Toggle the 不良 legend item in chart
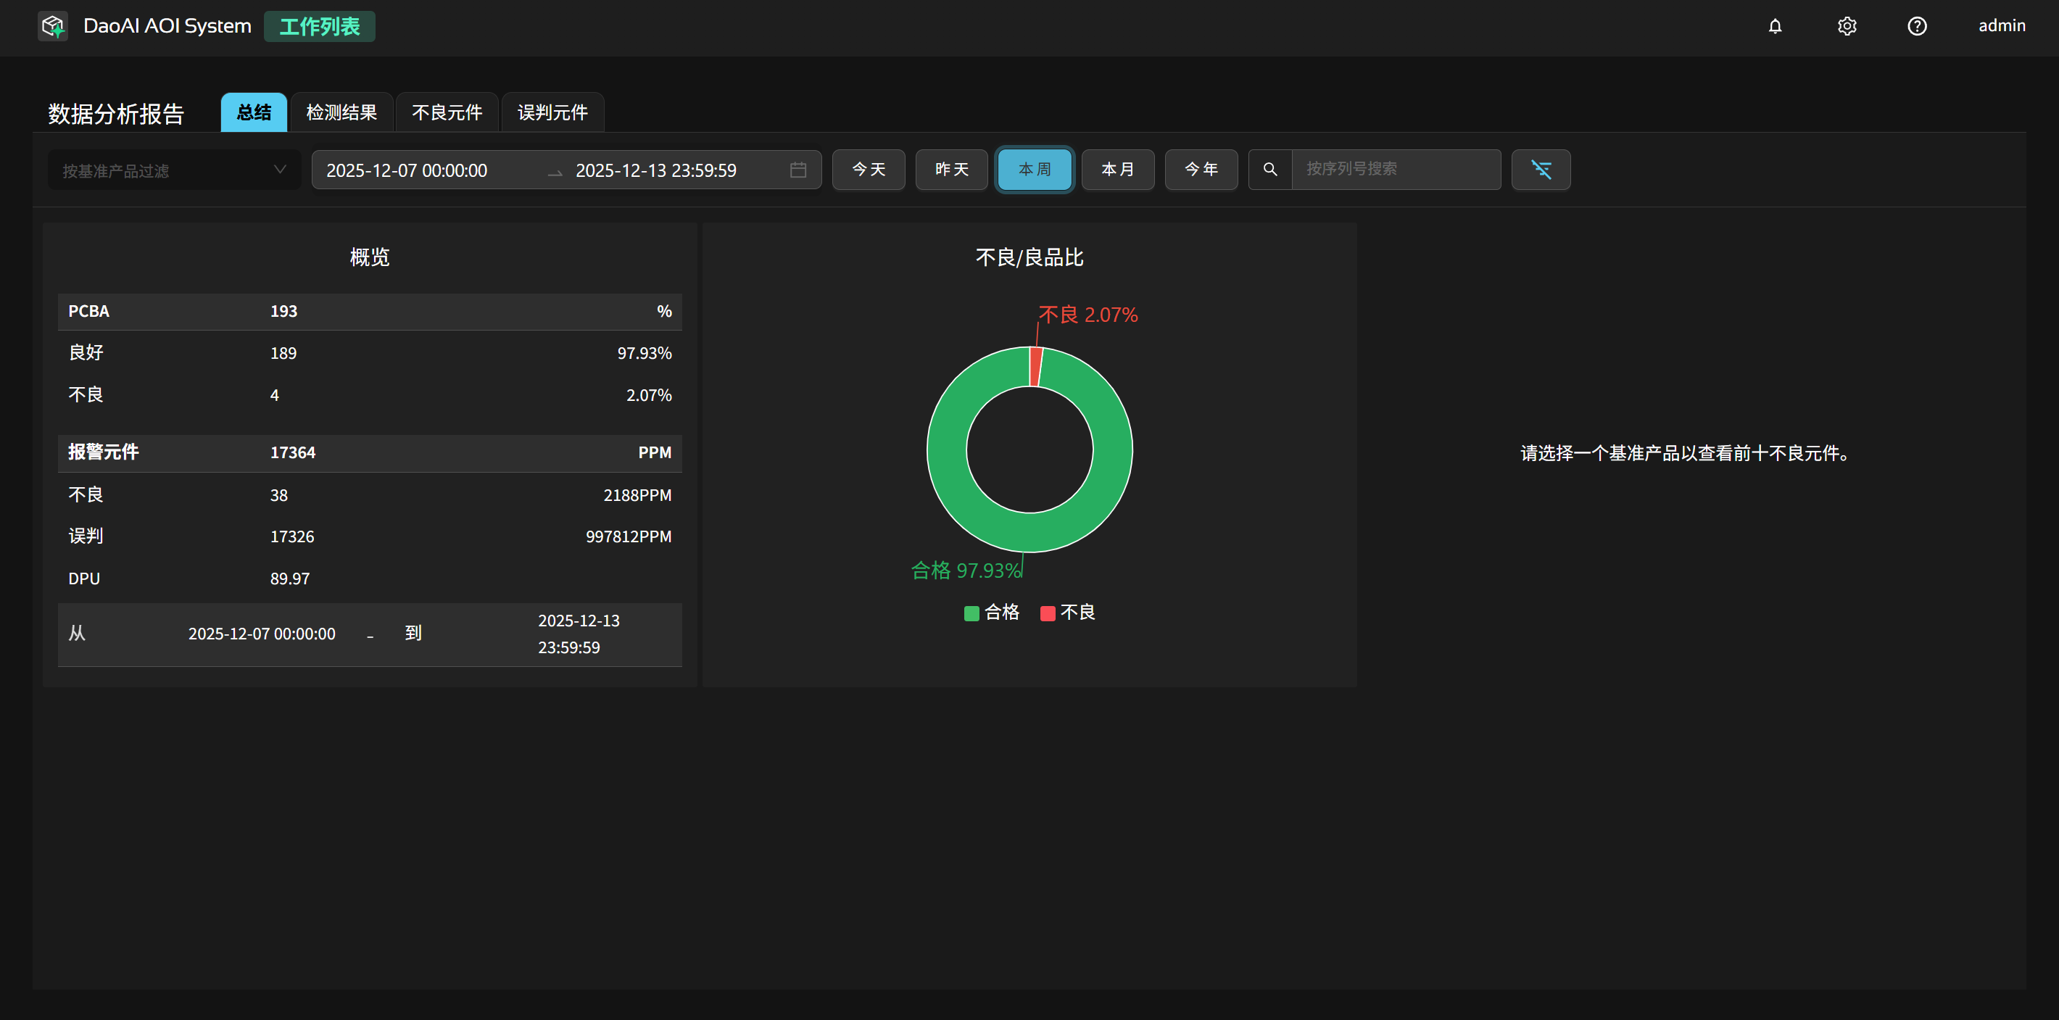Image resolution: width=2059 pixels, height=1020 pixels. [x=1068, y=613]
